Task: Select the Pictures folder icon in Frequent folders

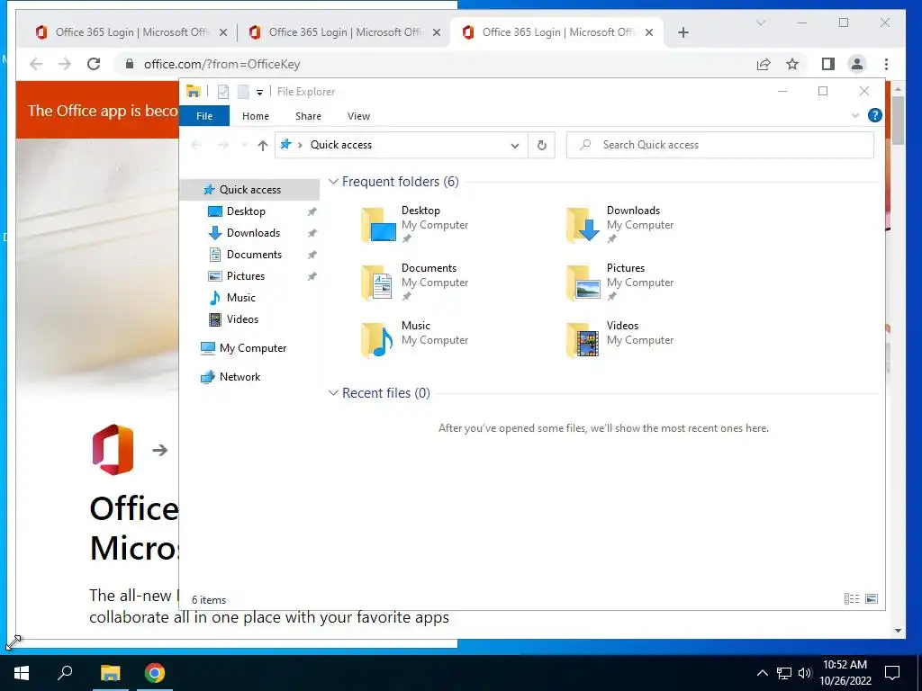Action: (583, 282)
